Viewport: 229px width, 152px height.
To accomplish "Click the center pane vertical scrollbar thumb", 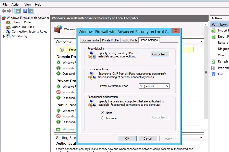I will 206,72.
